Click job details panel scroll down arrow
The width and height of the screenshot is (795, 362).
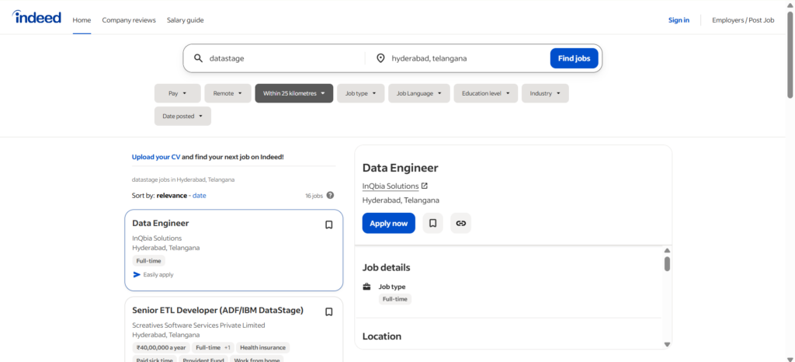(x=667, y=344)
